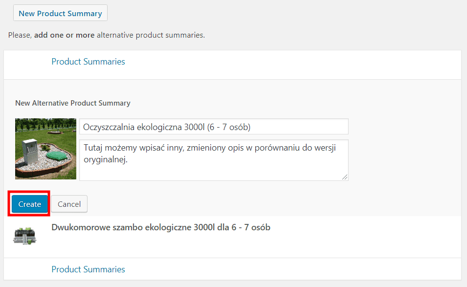This screenshot has height=287, width=467.
Task: Click the bottom Product Summaries heading link
Action: point(88,269)
